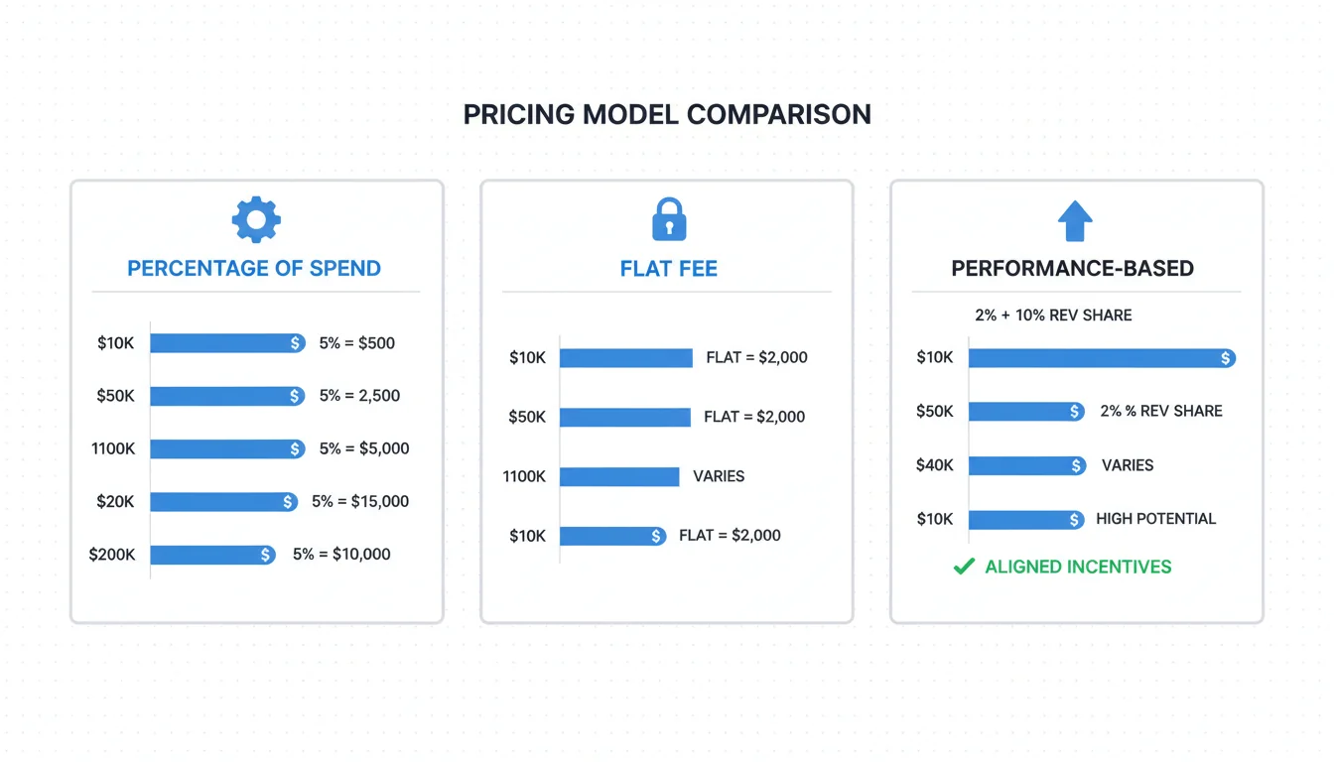The height and width of the screenshot is (762, 1334).
Task: Click dollar icon on the longest Performance-Based bar
Action: (1227, 358)
